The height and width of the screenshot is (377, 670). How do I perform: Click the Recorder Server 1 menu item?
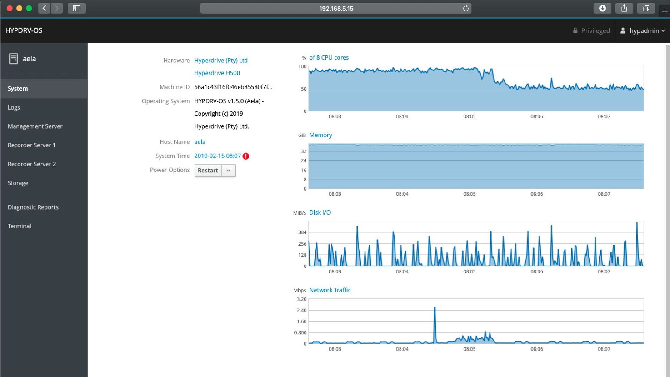tap(32, 145)
